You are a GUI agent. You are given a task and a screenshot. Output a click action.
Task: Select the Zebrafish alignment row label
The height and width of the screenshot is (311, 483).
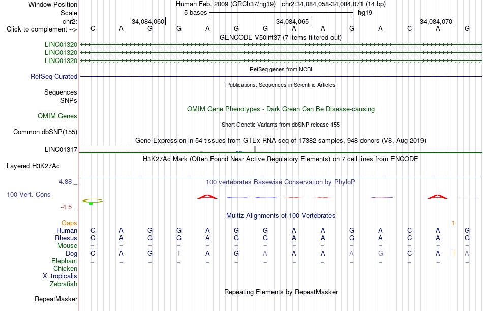64,284
